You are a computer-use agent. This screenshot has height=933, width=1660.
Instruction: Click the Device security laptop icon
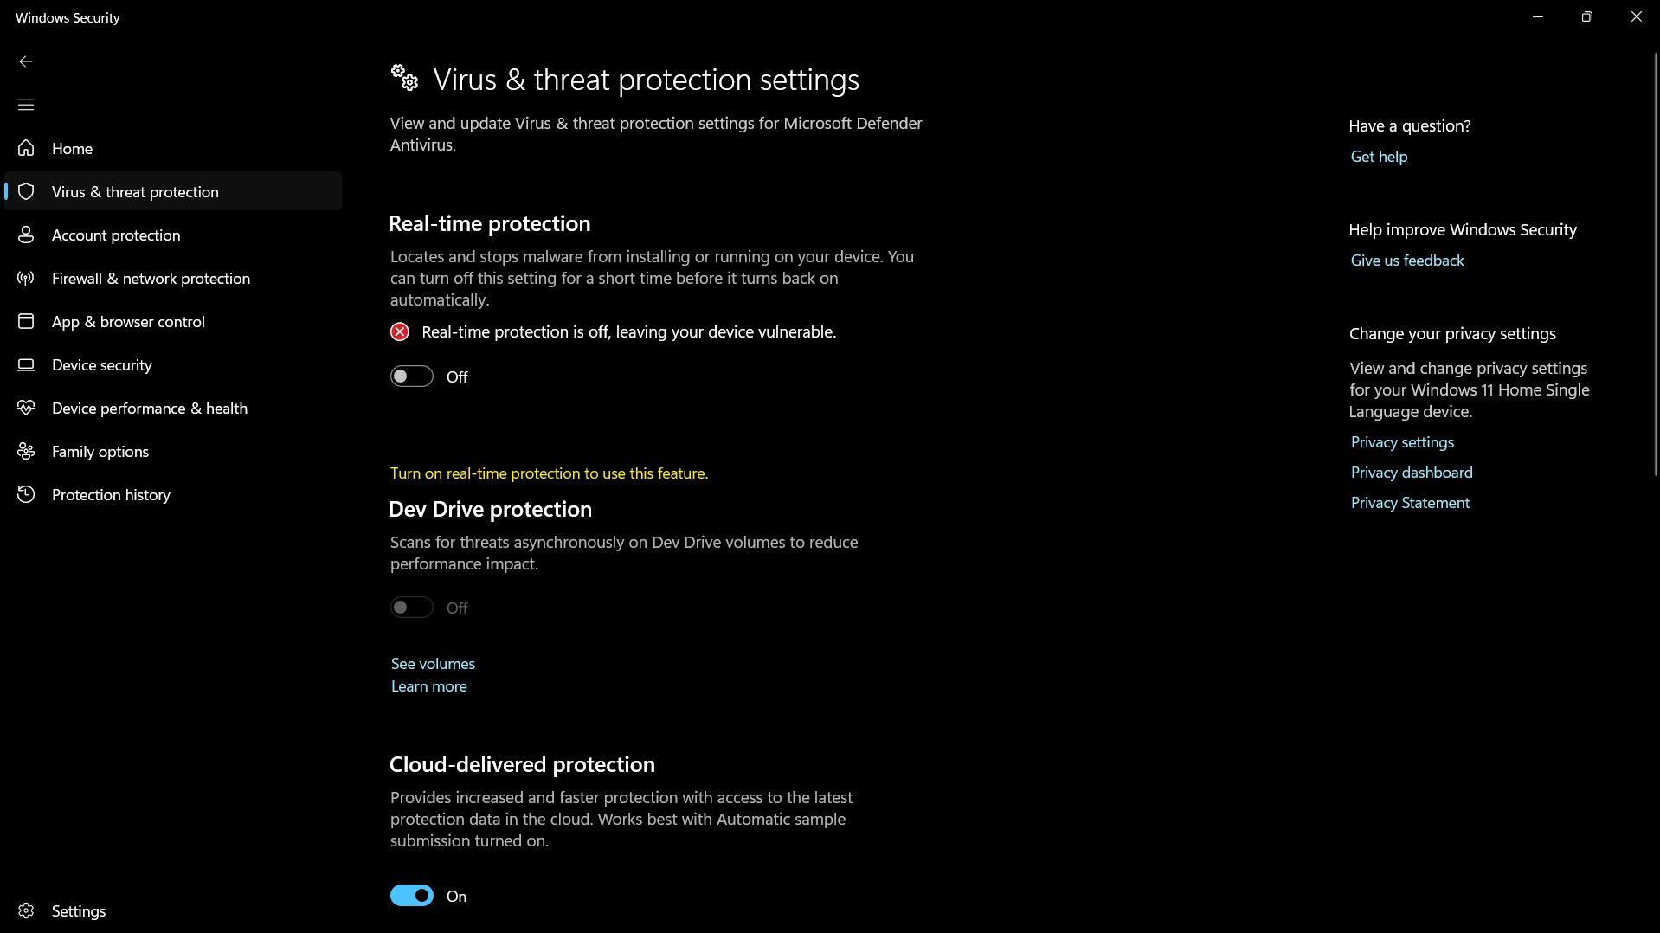[26, 364]
